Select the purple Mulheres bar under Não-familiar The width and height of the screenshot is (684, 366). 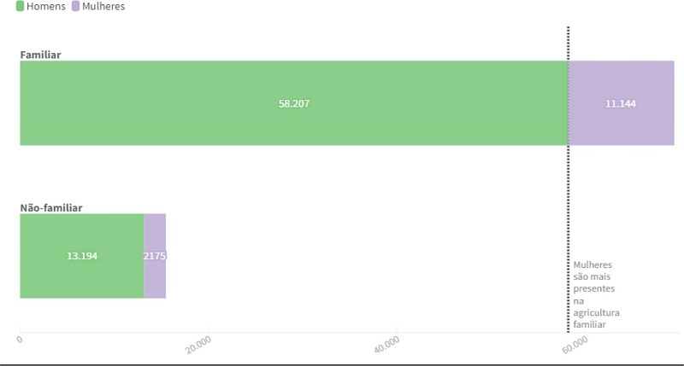[x=155, y=277]
